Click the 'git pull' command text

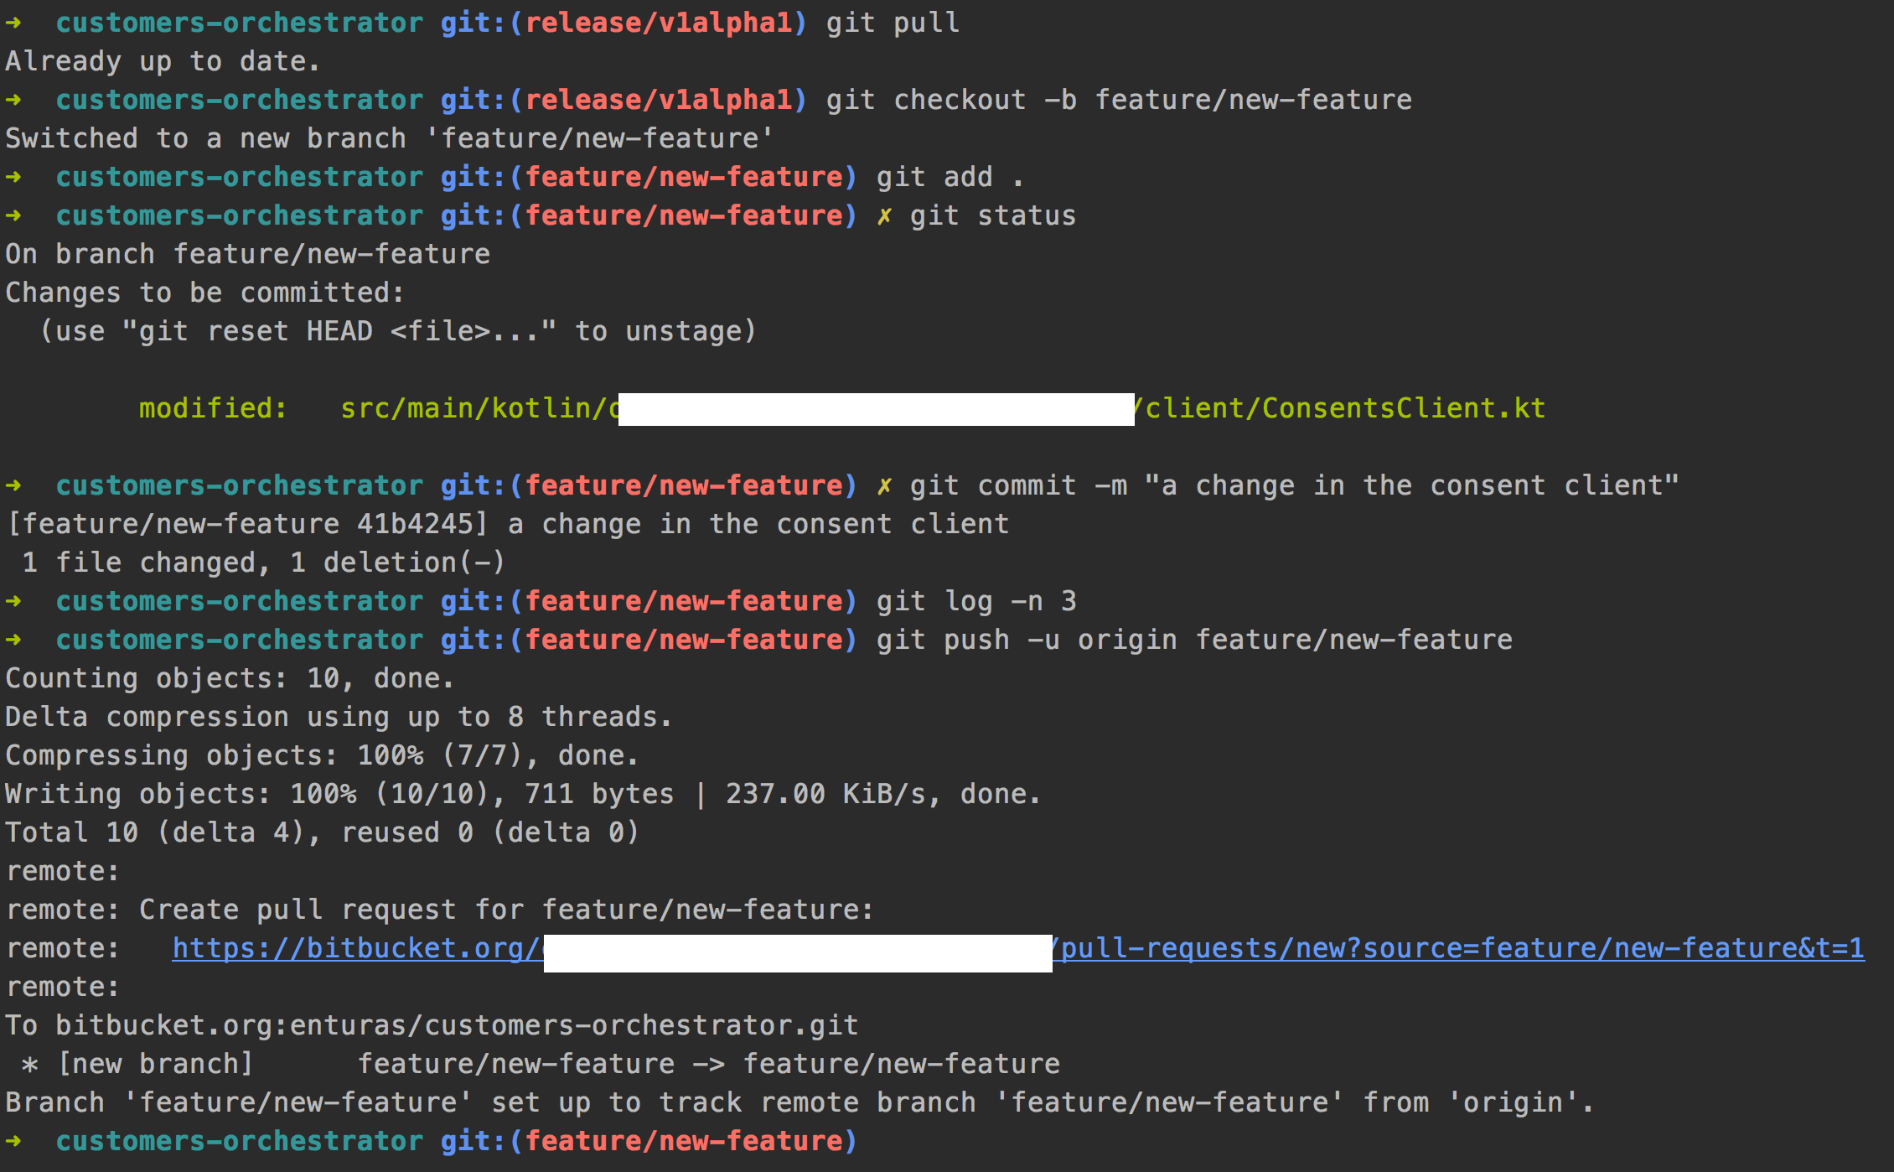pos(893,23)
